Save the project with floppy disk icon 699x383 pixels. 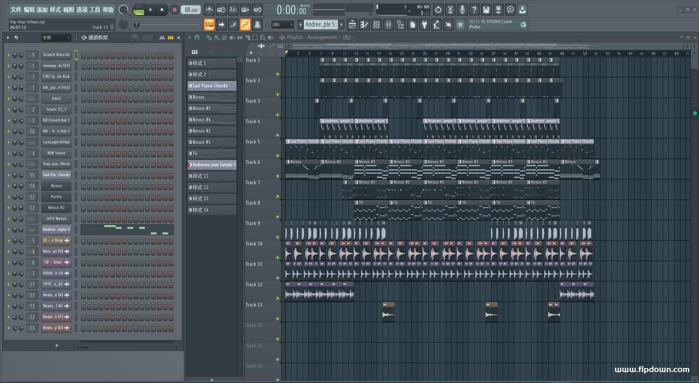pyautogui.click(x=486, y=10)
